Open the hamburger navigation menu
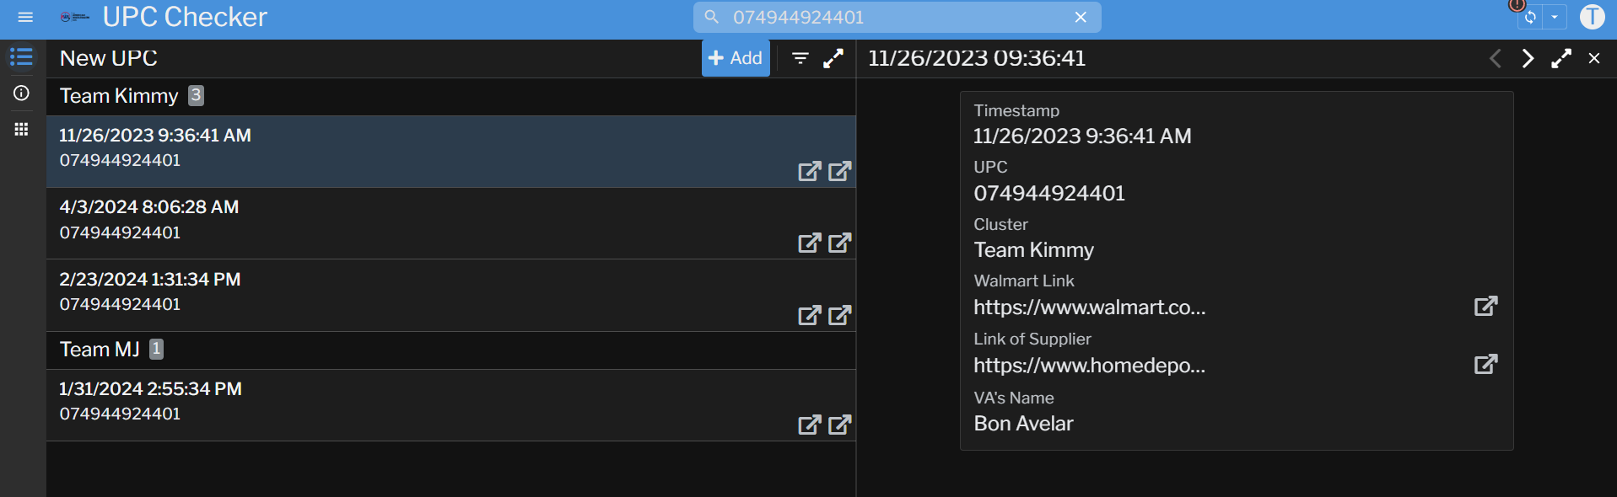The height and width of the screenshot is (497, 1617). [x=25, y=17]
